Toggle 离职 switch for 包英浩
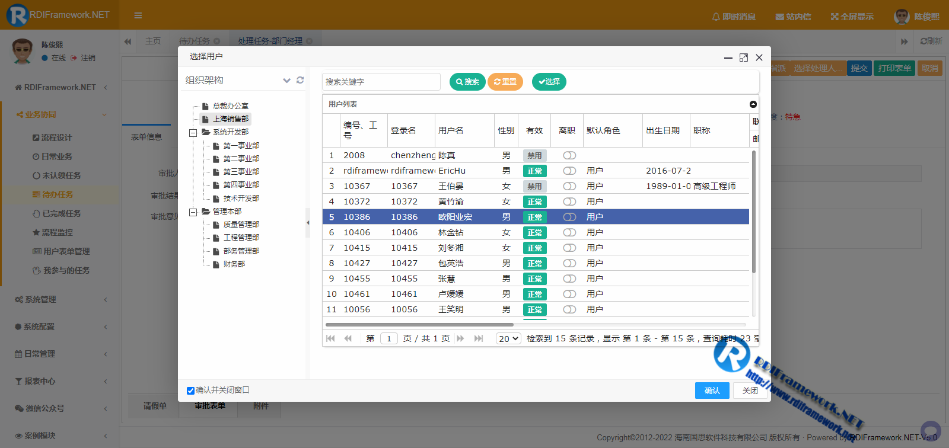The width and height of the screenshot is (949, 448). pyautogui.click(x=569, y=263)
